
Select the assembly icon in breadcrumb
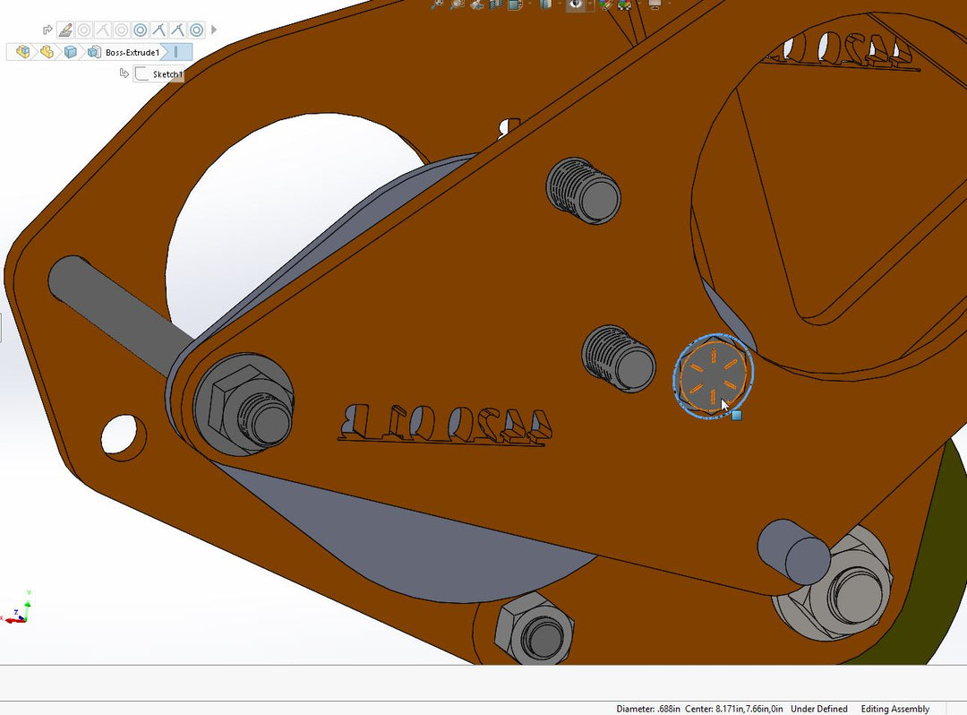click(x=22, y=52)
